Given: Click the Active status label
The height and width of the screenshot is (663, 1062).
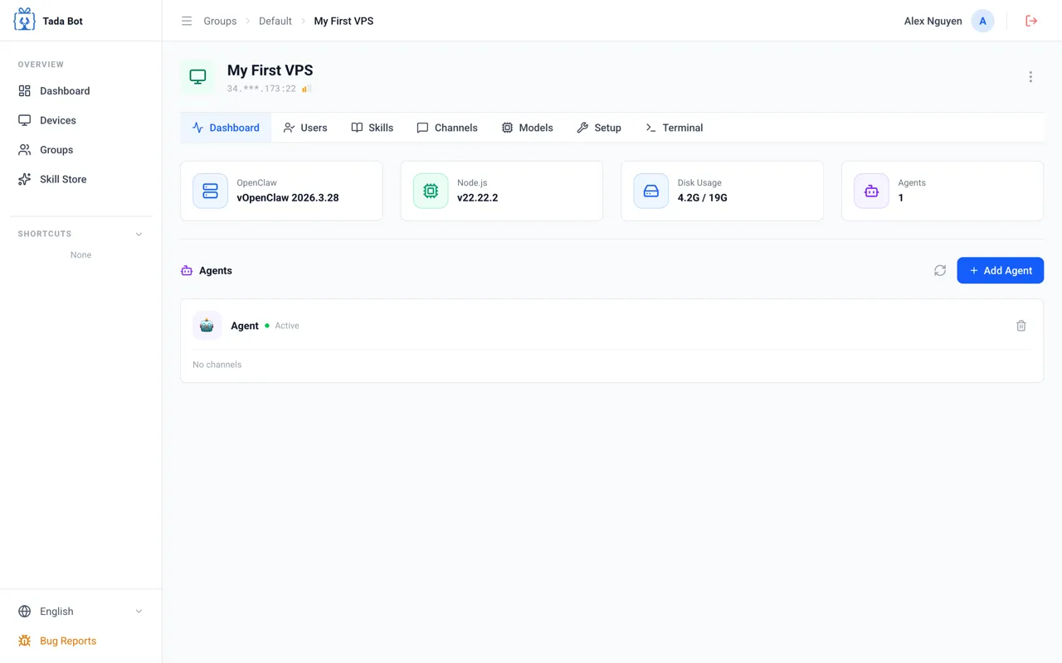Looking at the screenshot, I should tap(287, 326).
